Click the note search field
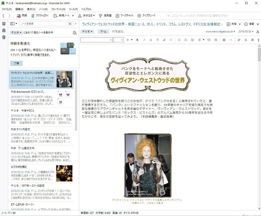Screen dimensions: 261x216 [x=44, y=24]
